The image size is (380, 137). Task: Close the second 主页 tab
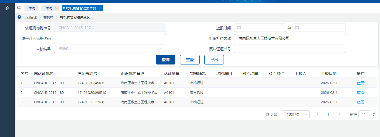click(x=56, y=8)
